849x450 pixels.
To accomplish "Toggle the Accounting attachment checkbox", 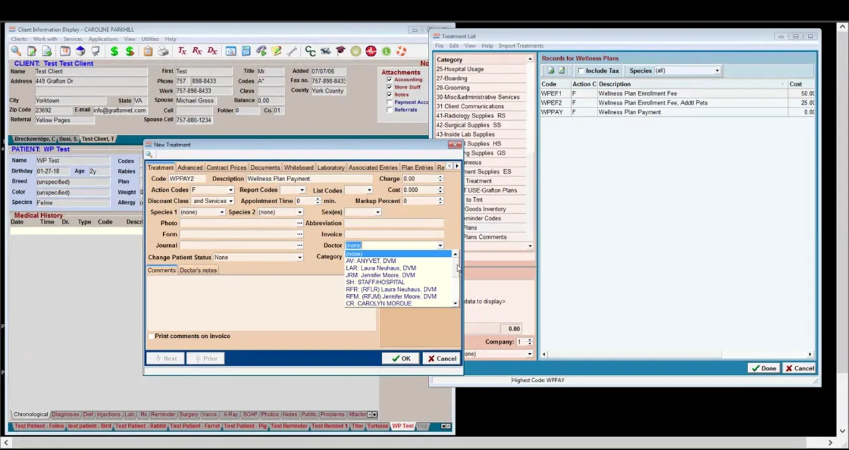I will [389, 80].
